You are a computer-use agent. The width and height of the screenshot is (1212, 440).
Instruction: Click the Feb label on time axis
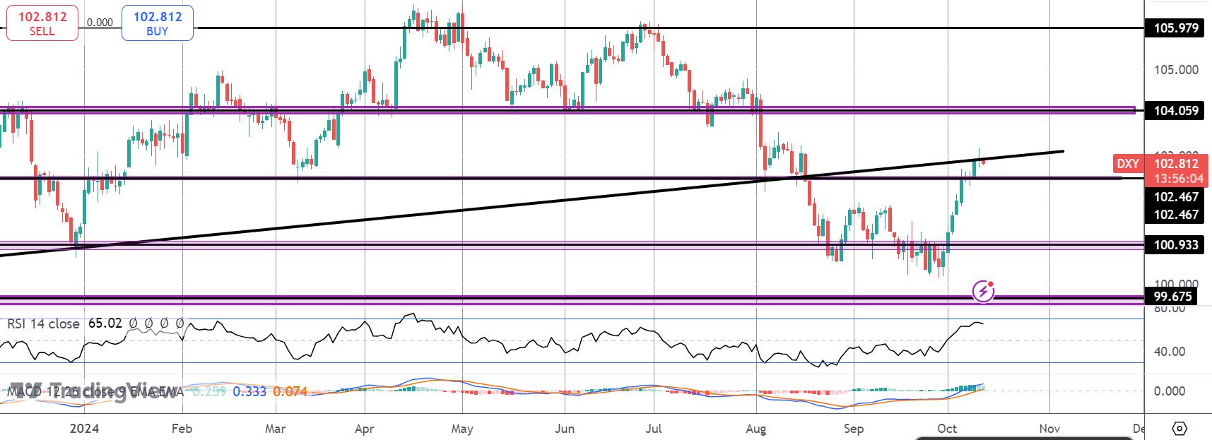click(182, 429)
